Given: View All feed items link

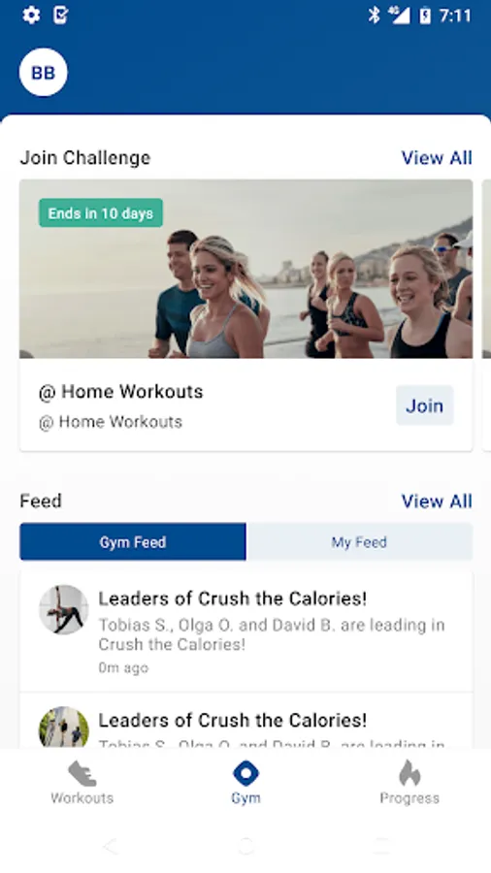Looking at the screenshot, I should (437, 501).
